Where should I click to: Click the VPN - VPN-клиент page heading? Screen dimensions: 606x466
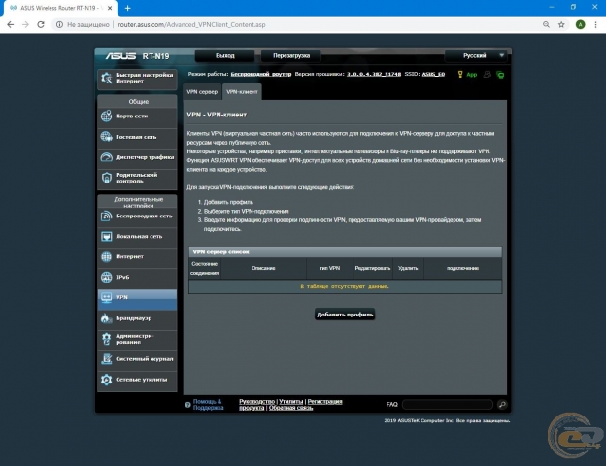[x=217, y=115]
